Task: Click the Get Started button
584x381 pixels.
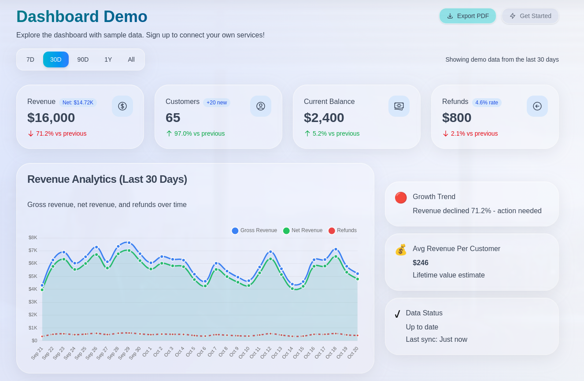Action: click(530, 15)
